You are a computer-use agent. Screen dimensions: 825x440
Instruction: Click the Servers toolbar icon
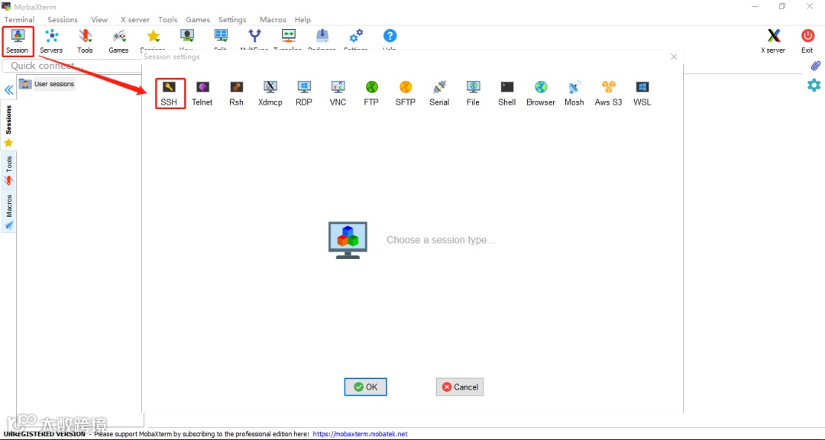(x=51, y=41)
